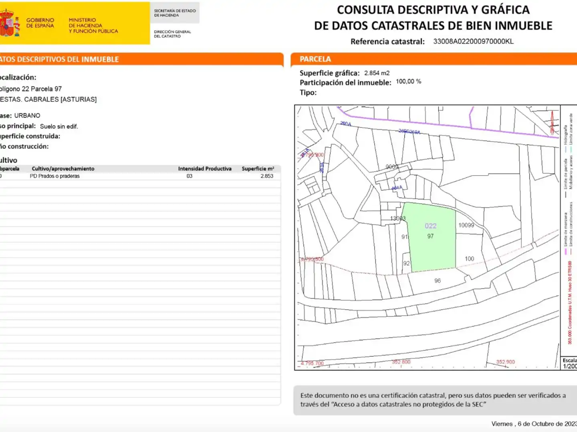Click the "2.853" surface cell in the table
577x432 pixels.
(267, 176)
